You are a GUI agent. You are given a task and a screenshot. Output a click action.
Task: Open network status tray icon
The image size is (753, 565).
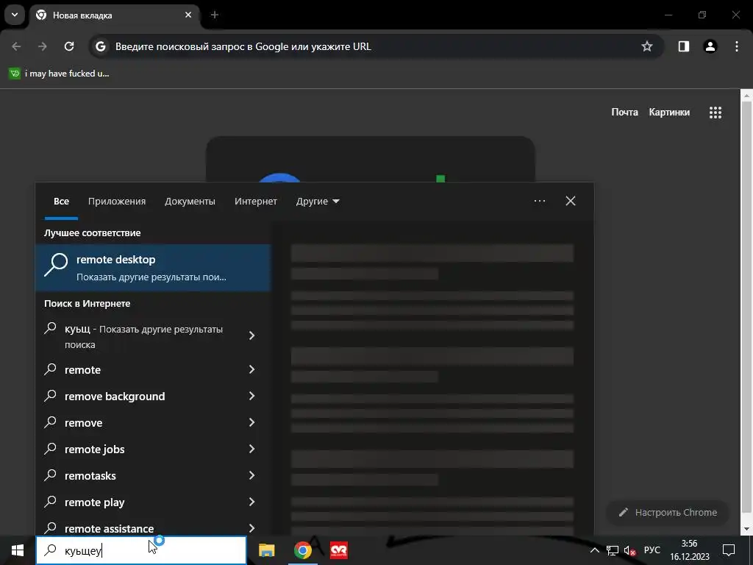click(x=613, y=550)
